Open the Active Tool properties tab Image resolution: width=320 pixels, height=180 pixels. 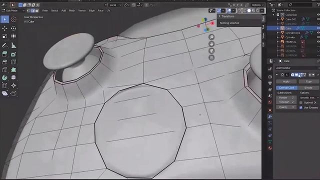270,69
